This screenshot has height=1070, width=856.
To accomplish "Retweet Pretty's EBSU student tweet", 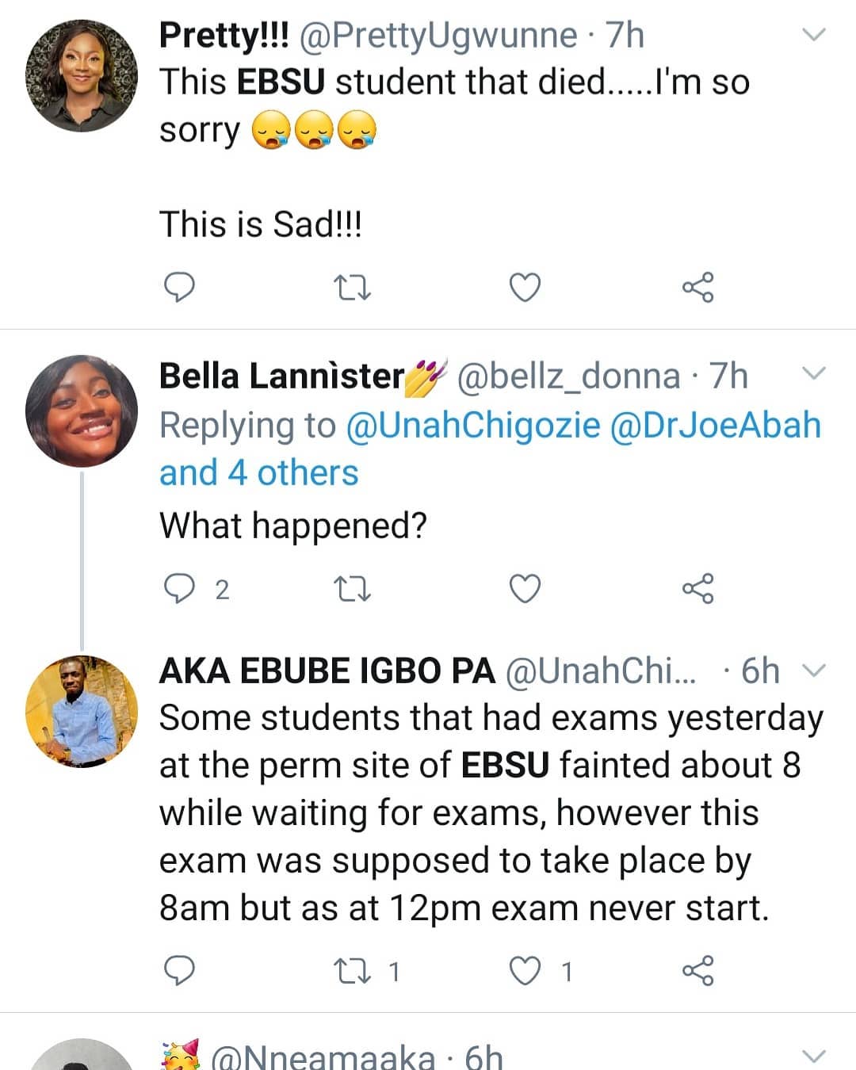I will (x=352, y=287).
